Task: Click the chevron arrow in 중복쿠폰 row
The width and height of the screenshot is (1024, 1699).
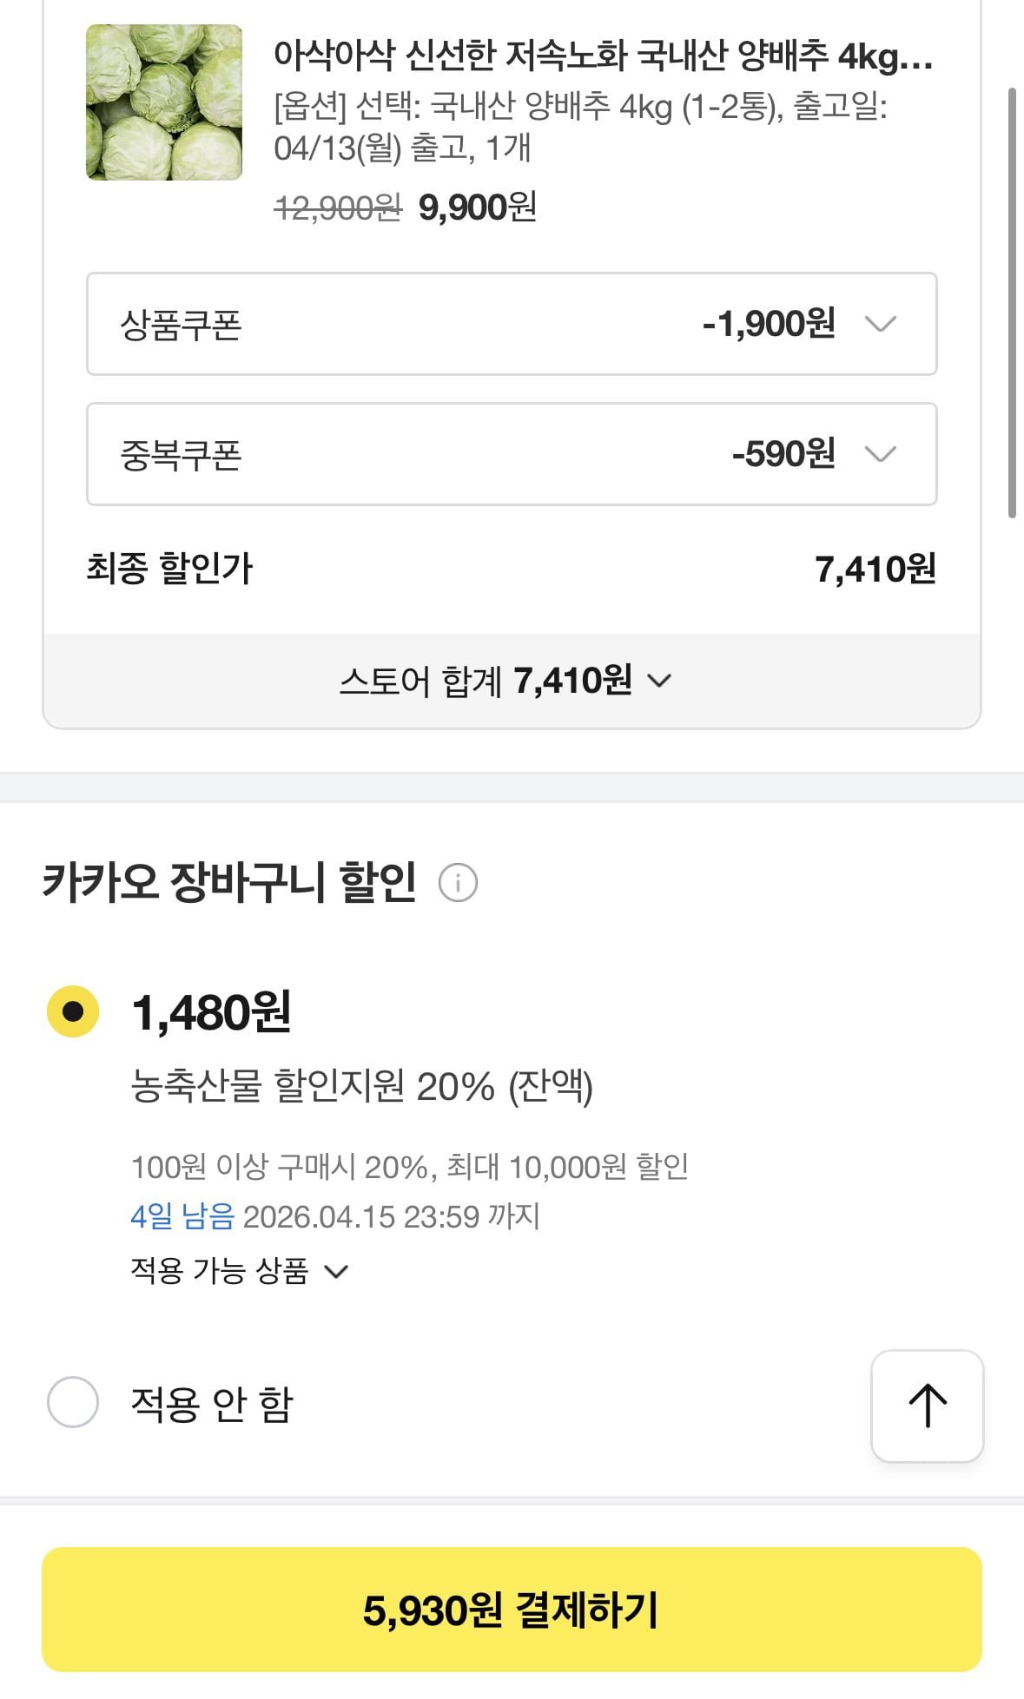Action: tap(881, 454)
